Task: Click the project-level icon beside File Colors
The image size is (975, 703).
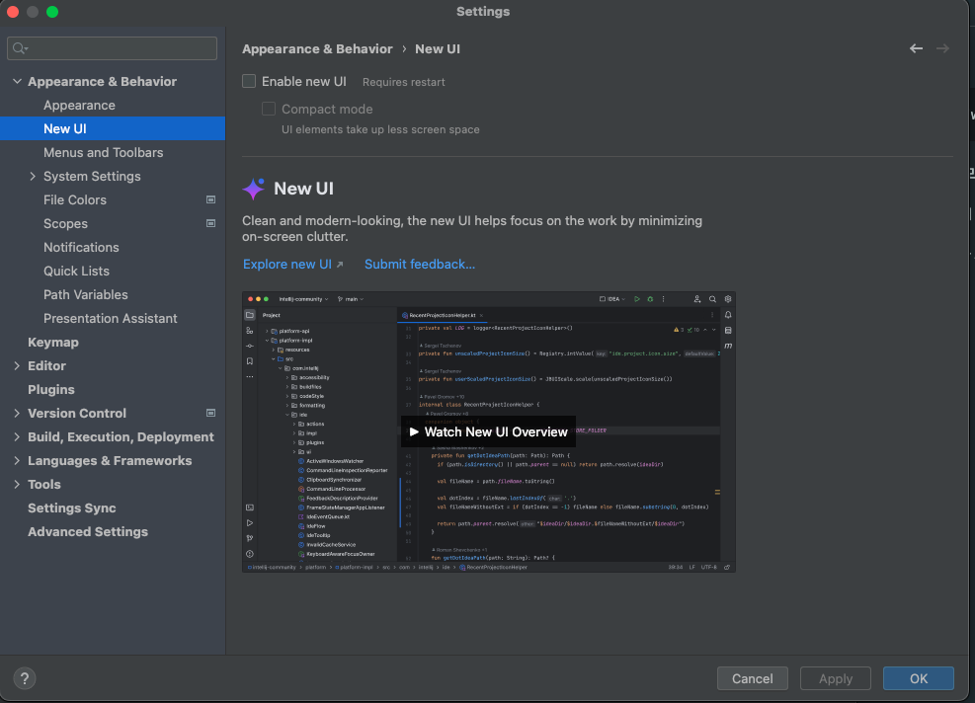Action: click(x=210, y=199)
